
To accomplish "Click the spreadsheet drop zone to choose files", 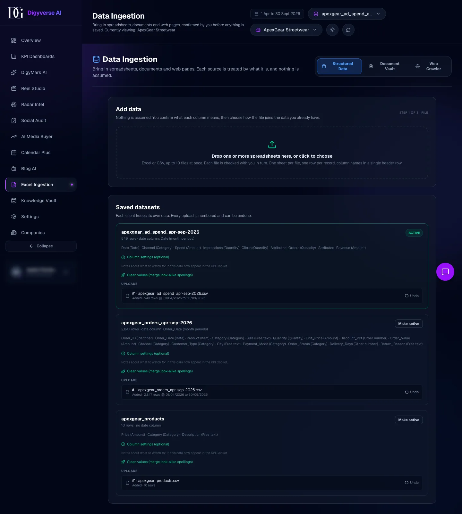I will [272, 153].
